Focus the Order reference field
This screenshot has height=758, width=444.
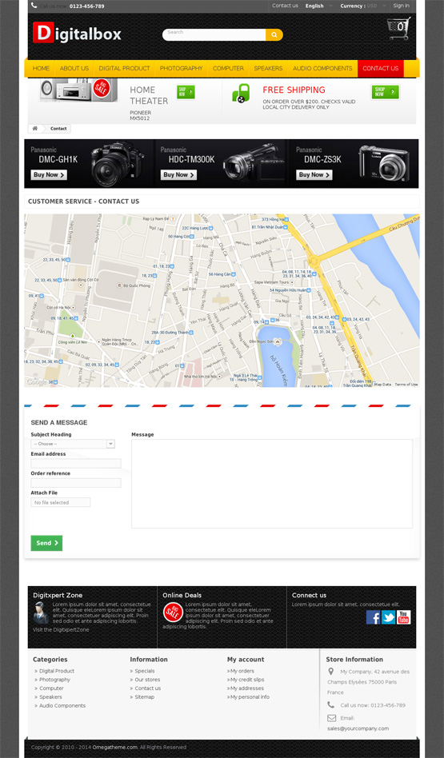76,483
